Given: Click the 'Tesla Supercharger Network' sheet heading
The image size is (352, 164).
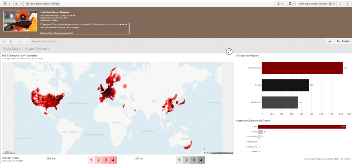Looking at the screenshot, I should tap(26, 49).
